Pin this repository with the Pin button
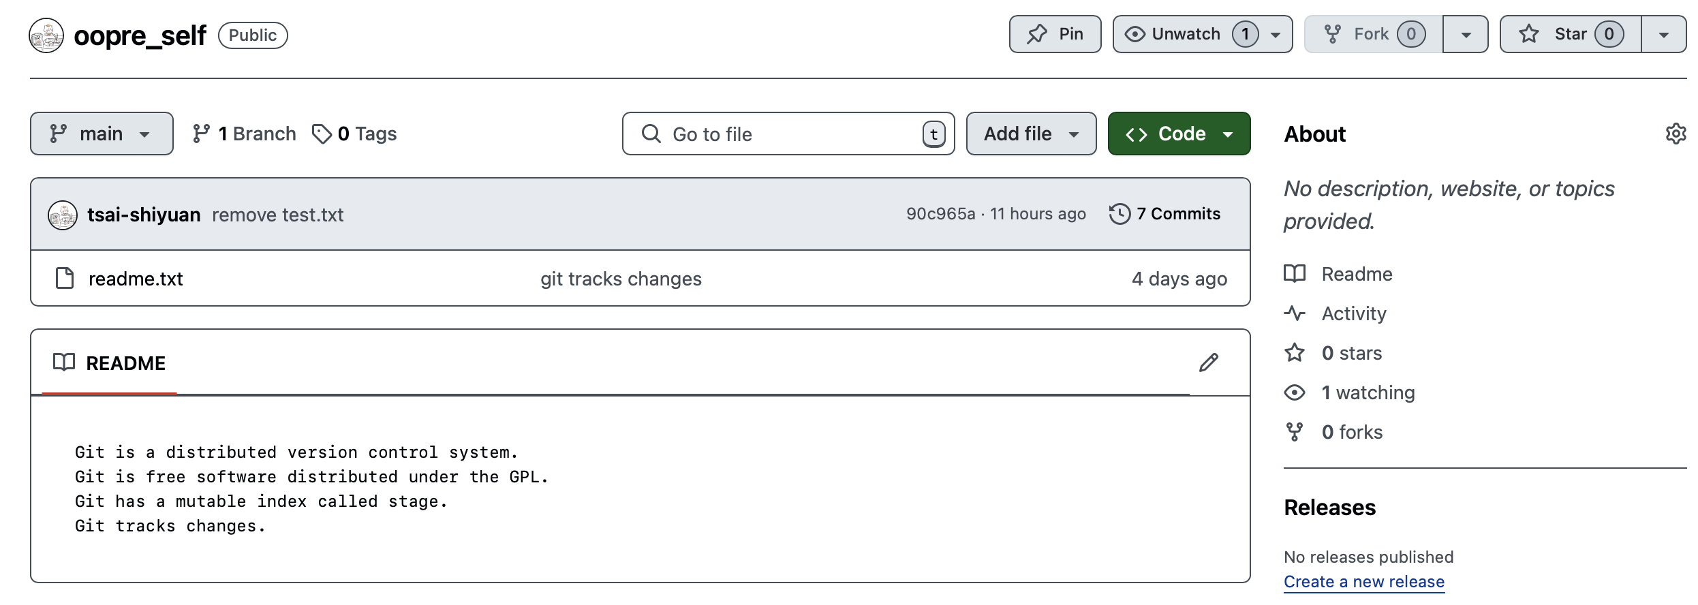This screenshot has width=1698, height=605. 1055,34
